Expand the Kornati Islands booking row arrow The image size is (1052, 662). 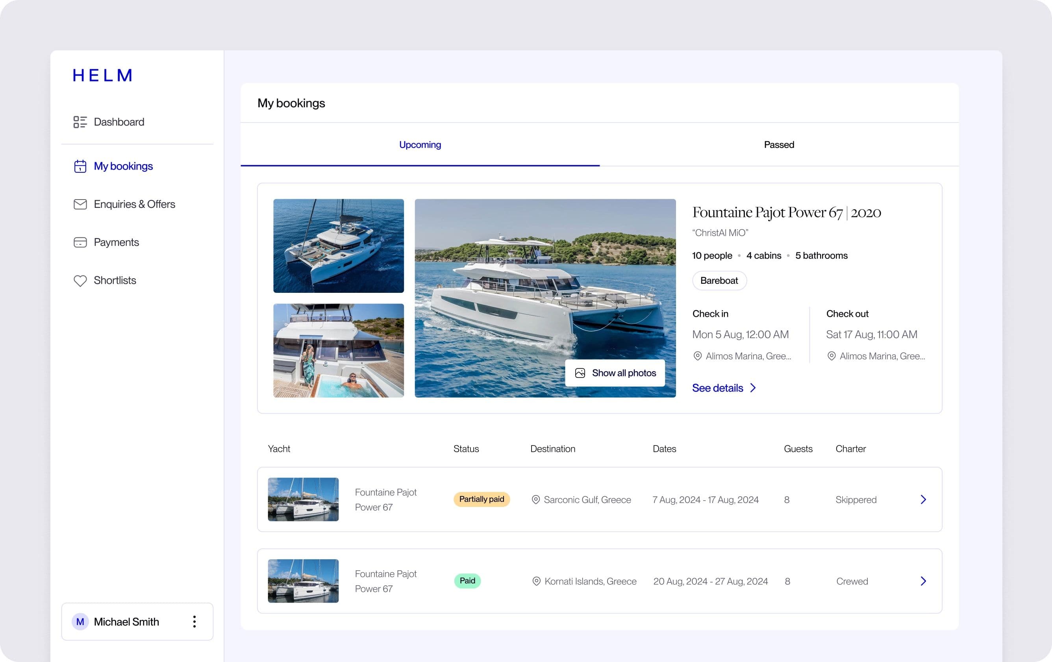pos(923,581)
